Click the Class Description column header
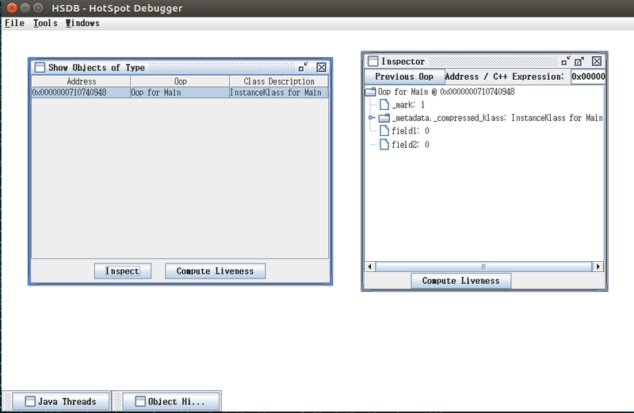This screenshot has width=634, height=413. point(279,81)
